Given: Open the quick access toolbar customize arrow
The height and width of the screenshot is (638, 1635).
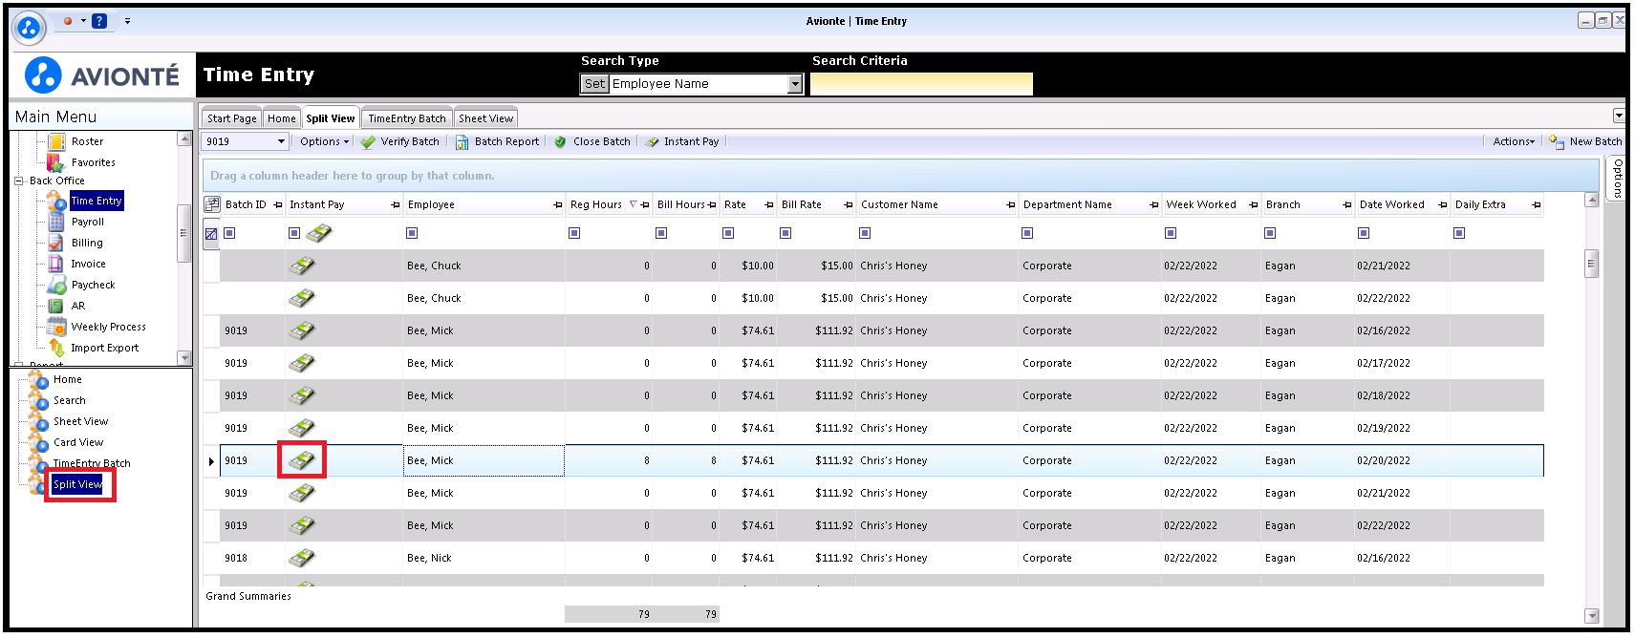Looking at the screenshot, I should point(127,21).
